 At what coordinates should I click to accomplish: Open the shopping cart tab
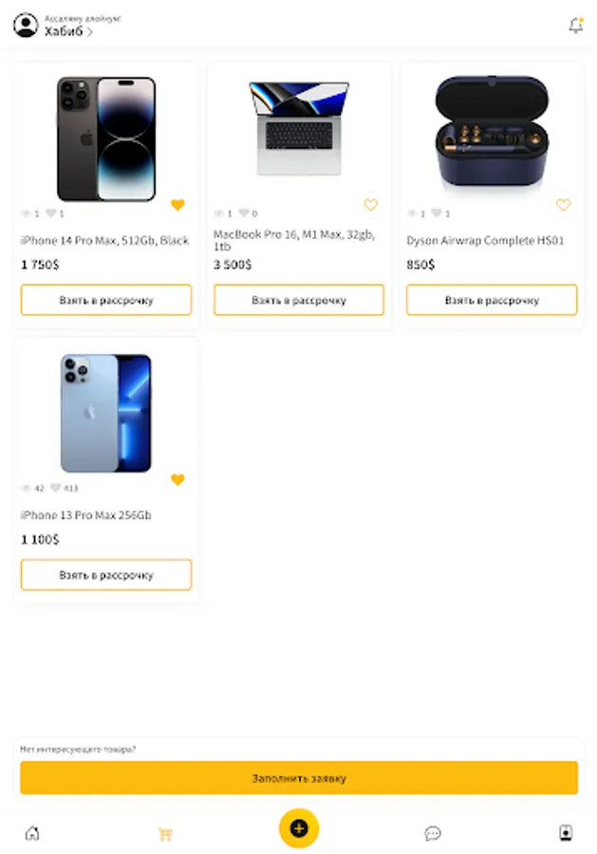click(x=165, y=833)
